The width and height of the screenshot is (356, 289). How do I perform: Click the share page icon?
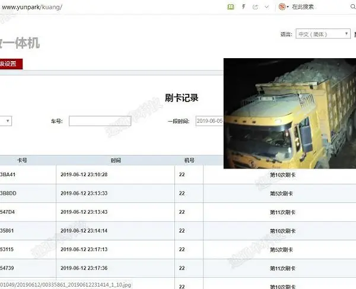click(255, 7)
